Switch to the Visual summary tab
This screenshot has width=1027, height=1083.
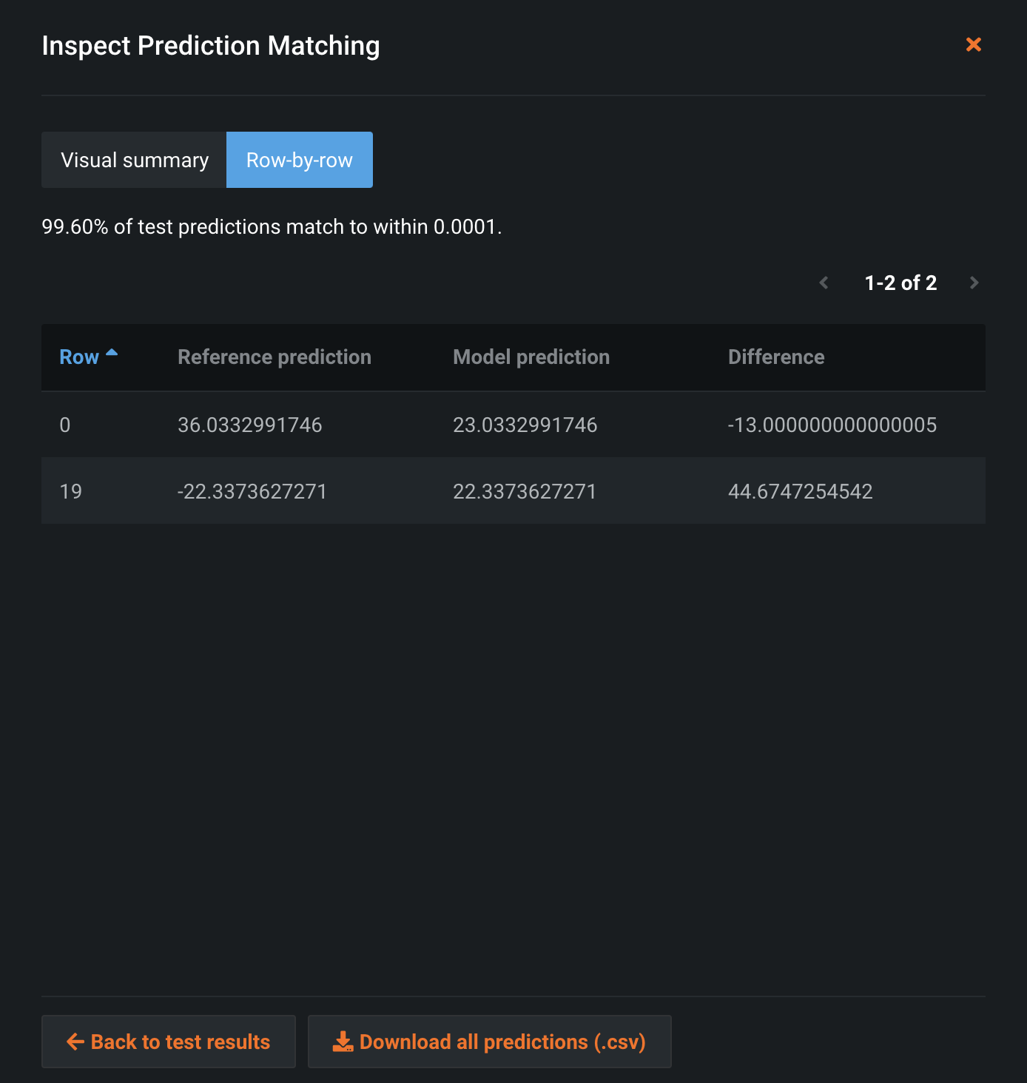135,160
